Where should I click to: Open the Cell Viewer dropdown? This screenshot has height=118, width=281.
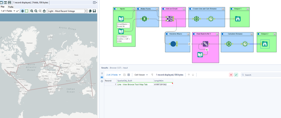141,75
